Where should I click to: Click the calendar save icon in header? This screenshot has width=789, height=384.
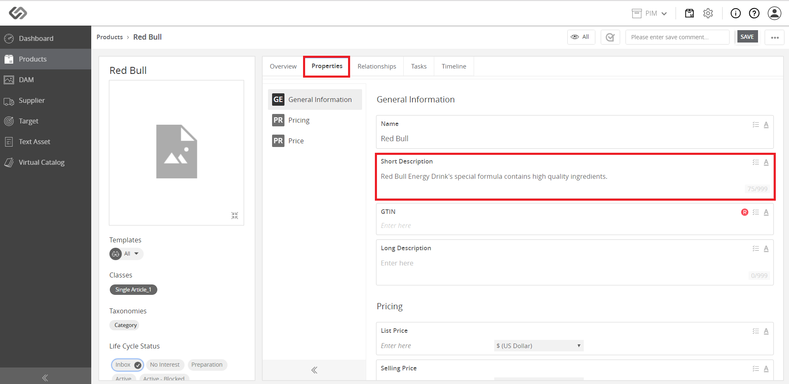(x=689, y=13)
